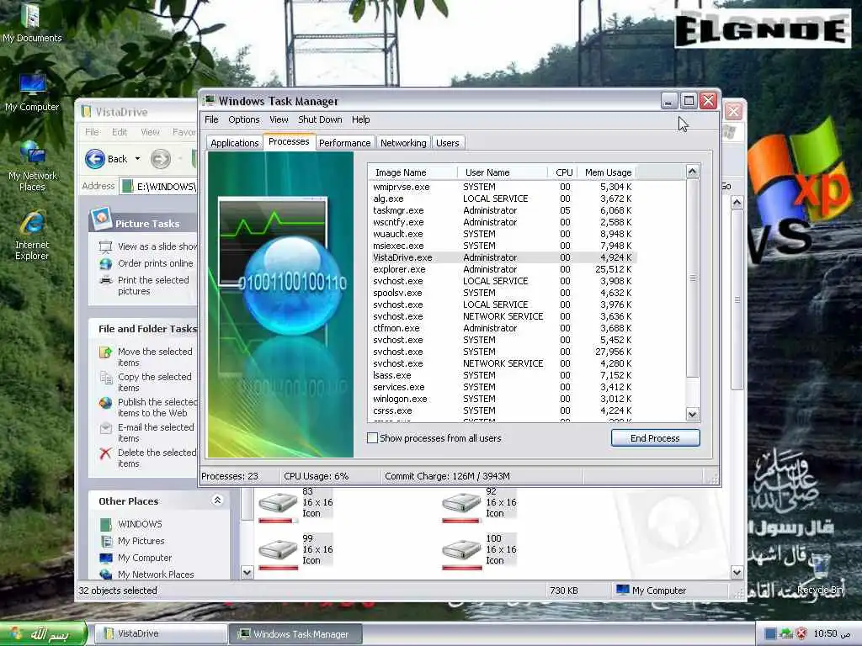Click the Forward arrow in VistaDrive window
The height and width of the screenshot is (646, 862).
click(x=161, y=159)
